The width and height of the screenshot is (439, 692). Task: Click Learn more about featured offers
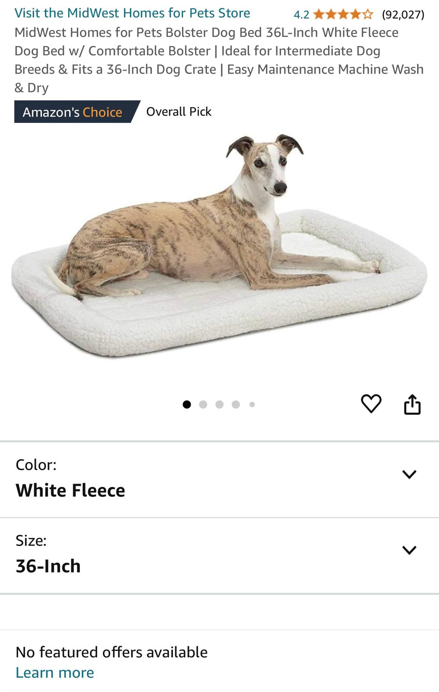click(55, 673)
